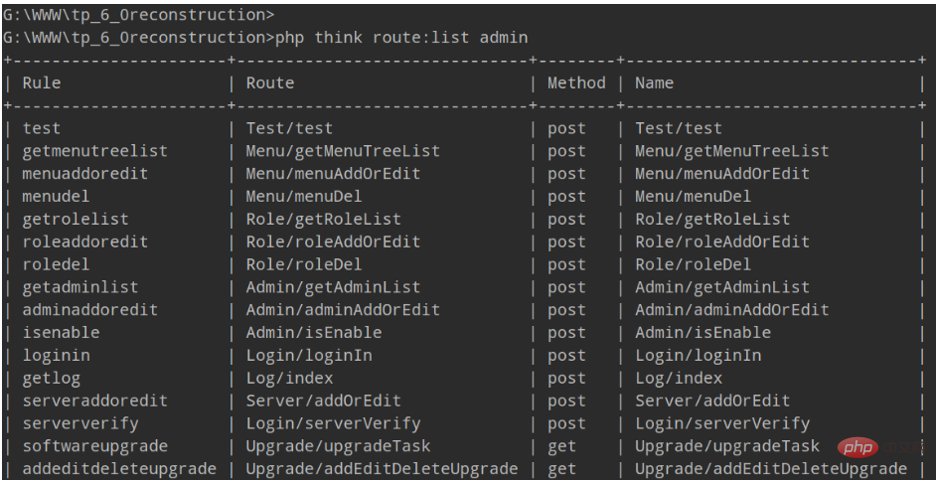
Task: Click the 'getadminlist' rule entry
Action: pos(80,287)
